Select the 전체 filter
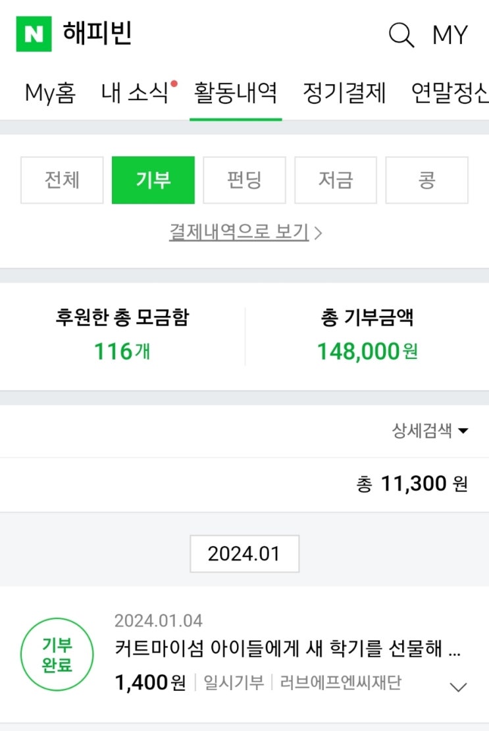The image size is (489, 731). [x=62, y=180]
